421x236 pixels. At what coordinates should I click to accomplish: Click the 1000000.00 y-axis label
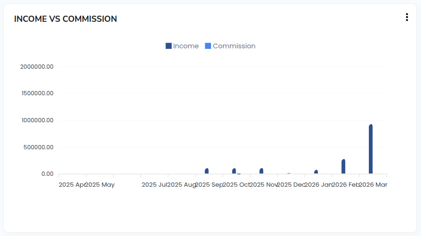(37, 120)
